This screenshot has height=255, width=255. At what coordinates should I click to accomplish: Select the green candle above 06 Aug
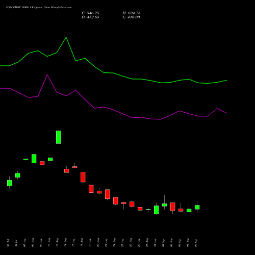point(34,159)
